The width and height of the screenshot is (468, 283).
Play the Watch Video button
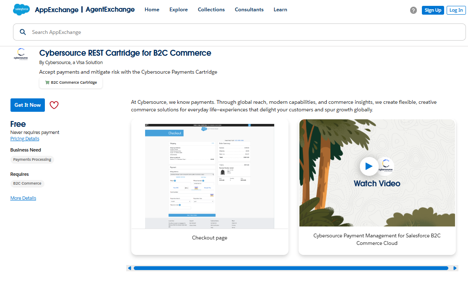point(369,166)
